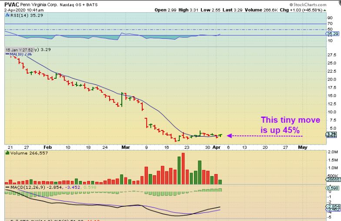Click the tallest red volume bar

coord(183,169)
